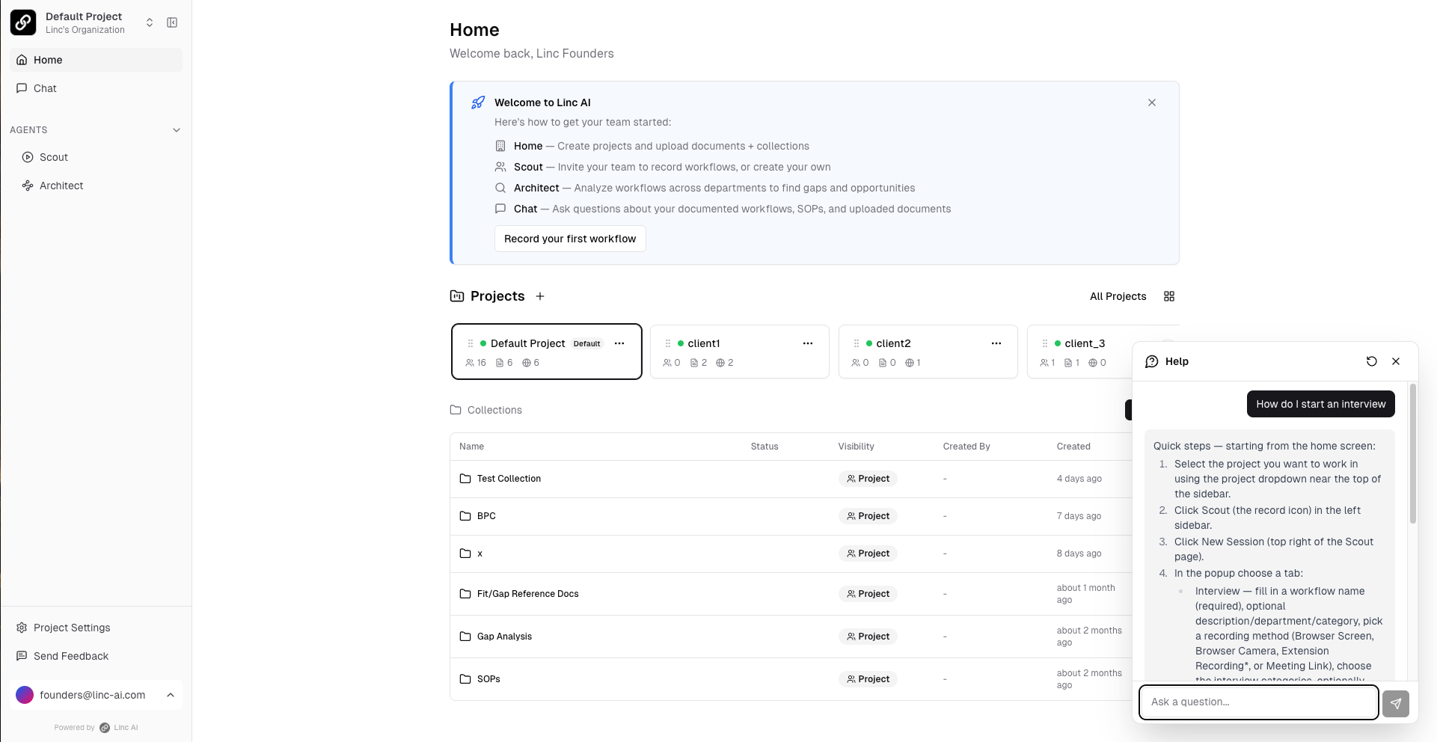
Task: Open the client2 card options menu
Action: (x=996, y=343)
